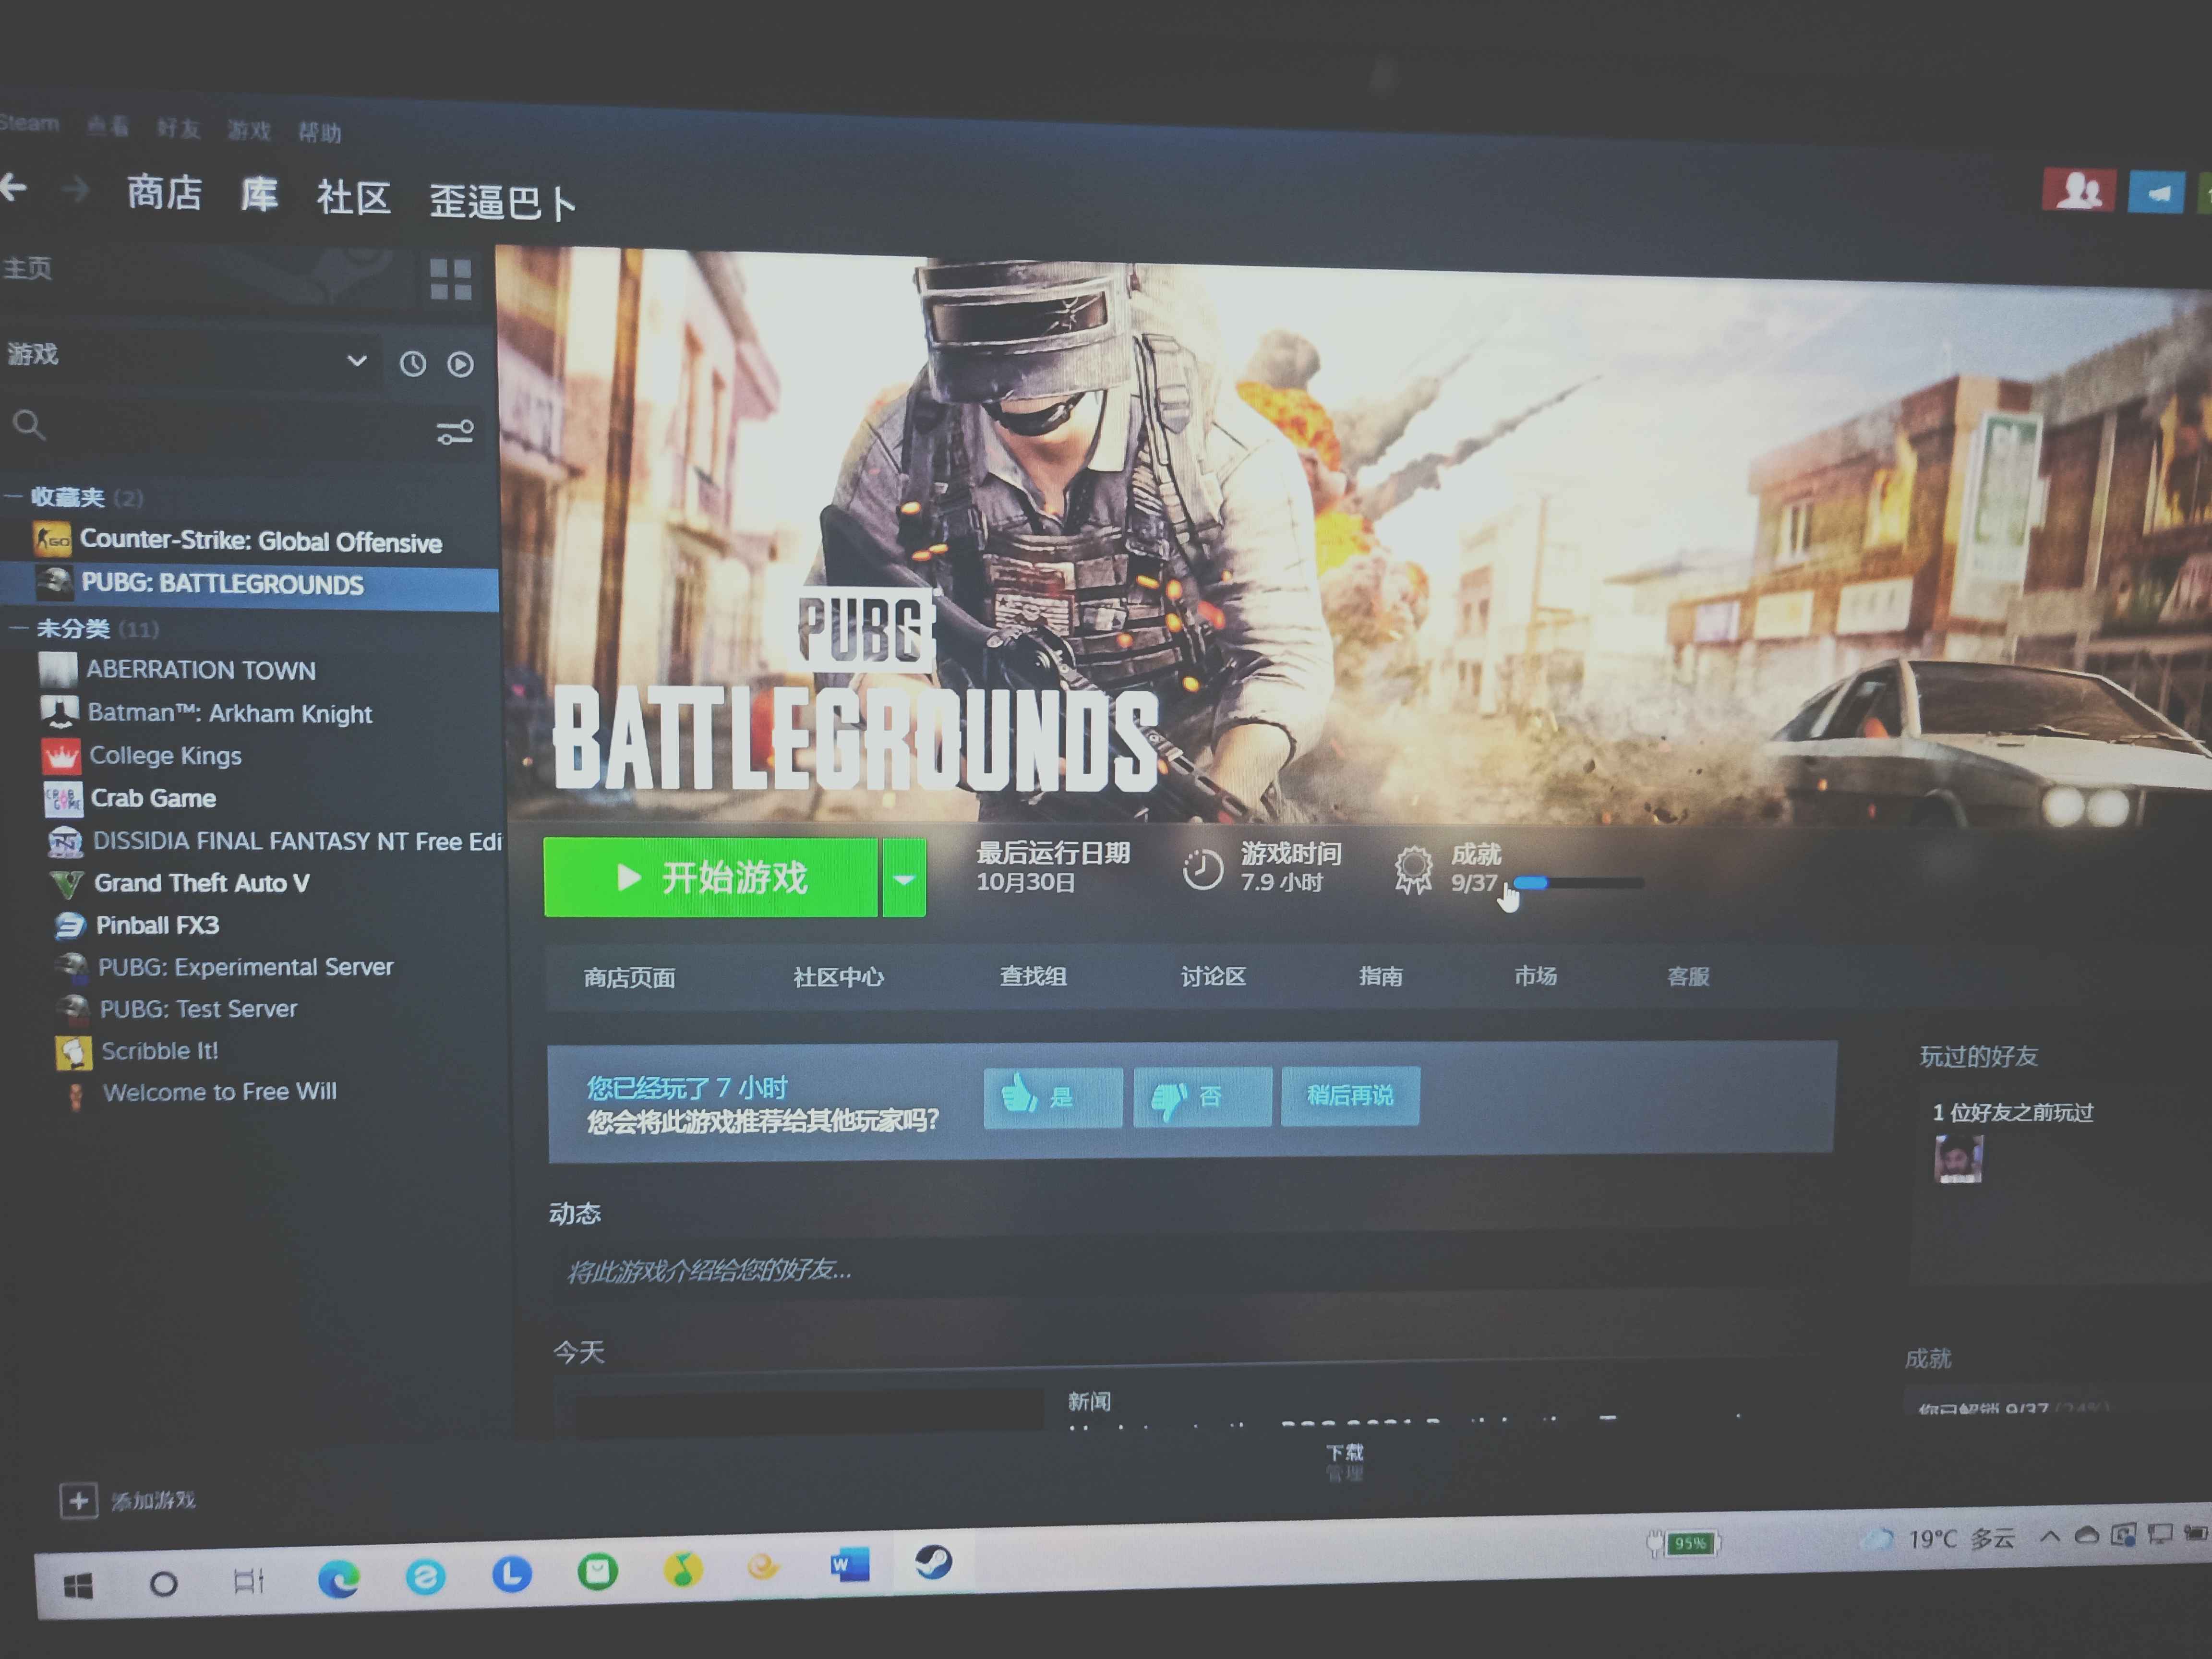Go to the 商店 tab
The width and height of the screenshot is (2212, 1659).
click(x=164, y=192)
